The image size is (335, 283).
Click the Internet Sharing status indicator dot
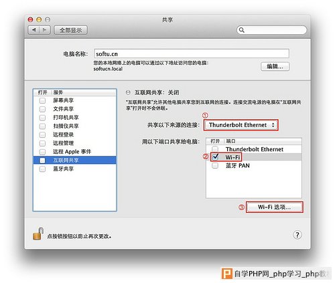point(128,92)
